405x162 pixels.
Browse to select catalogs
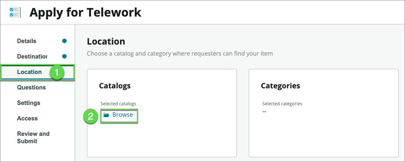point(123,115)
